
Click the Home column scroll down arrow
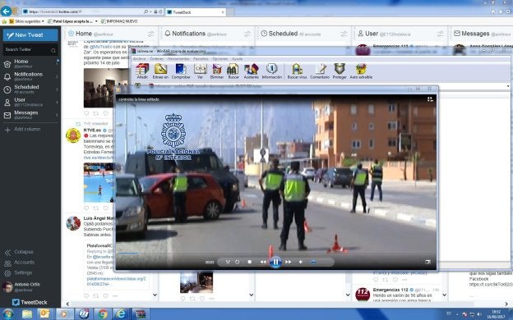(155, 295)
